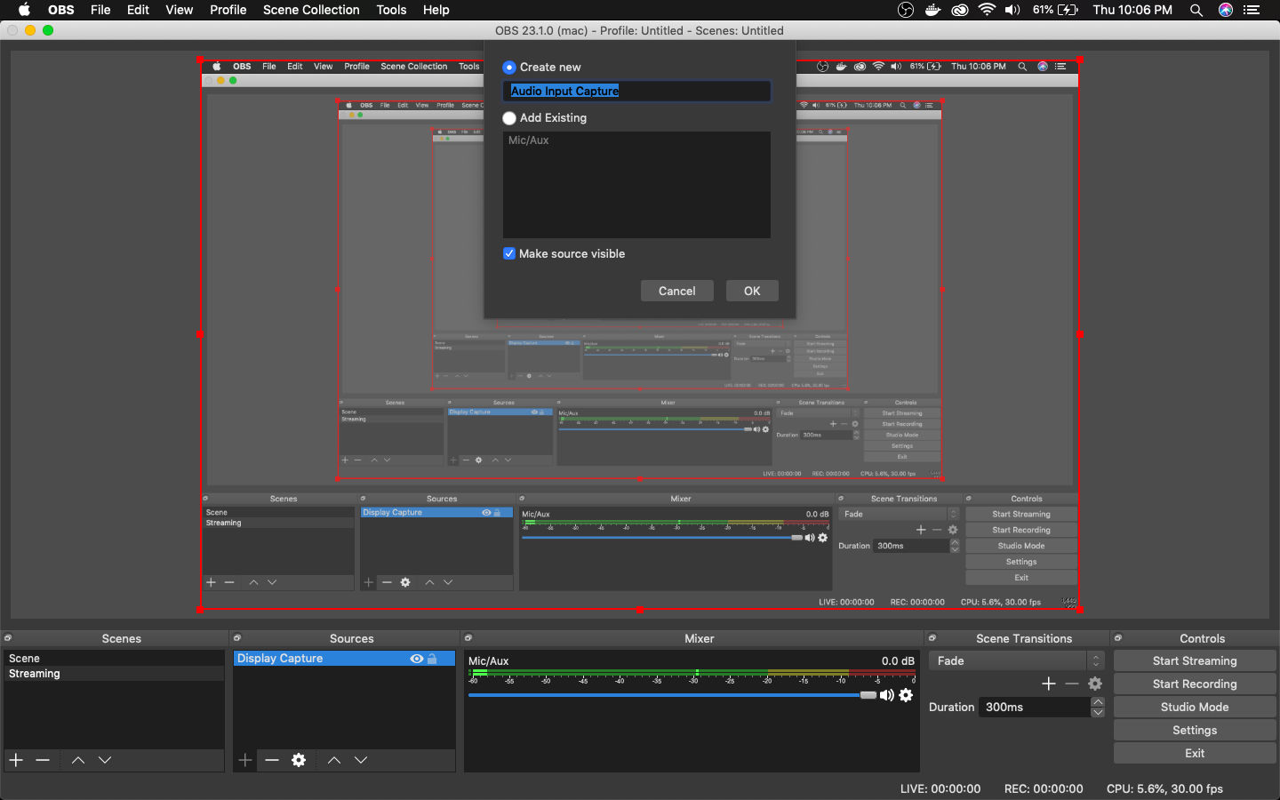The width and height of the screenshot is (1280, 800).
Task: Open the Docker whale menu bar icon
Action: coord(932,10)
